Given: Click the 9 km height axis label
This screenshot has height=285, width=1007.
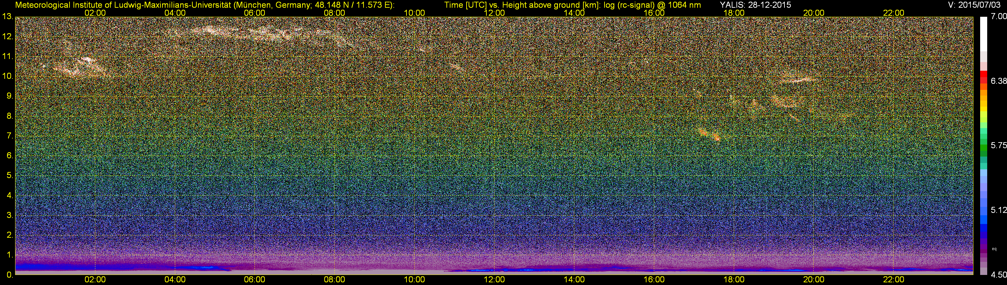Looking at the screenshot, I should coord(9,96).
